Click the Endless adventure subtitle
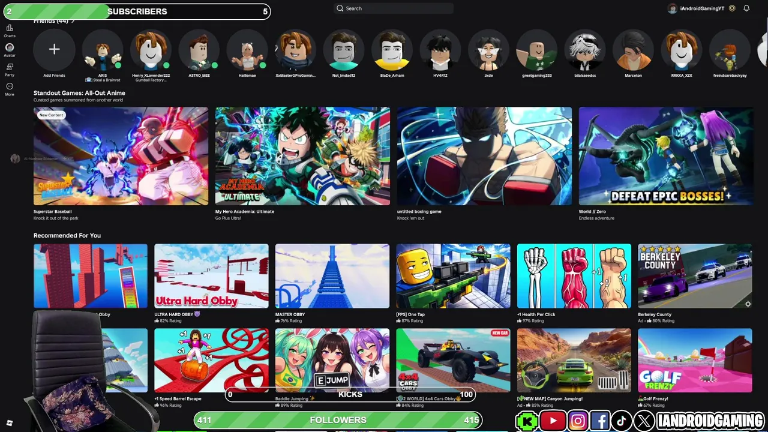The width and height of the screenshot is (768, 432). [596, 218]
